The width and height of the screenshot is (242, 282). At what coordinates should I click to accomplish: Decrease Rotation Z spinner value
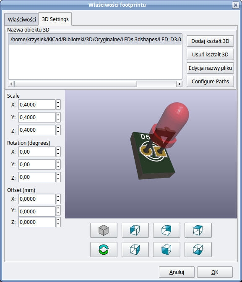click(x=58, y=179)
